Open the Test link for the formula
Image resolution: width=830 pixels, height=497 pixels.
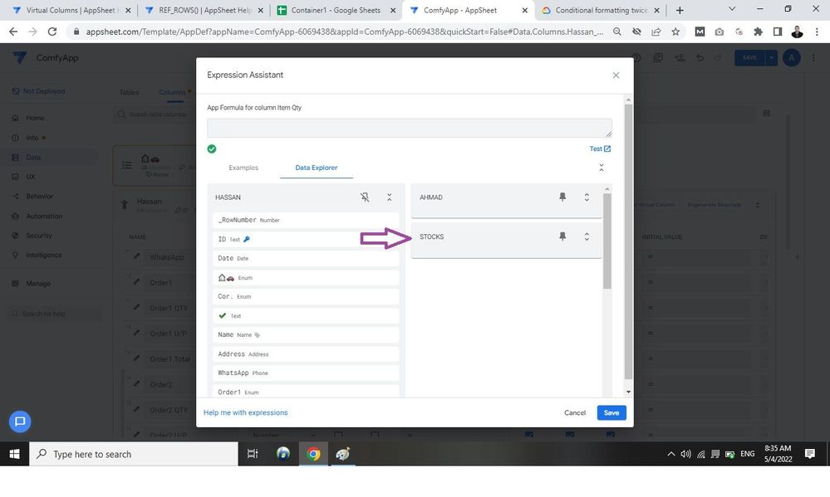[x=600, y=149]
